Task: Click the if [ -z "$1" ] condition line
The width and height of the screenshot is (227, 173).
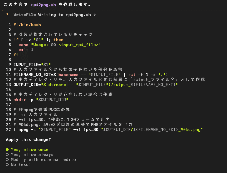Action: tap(38, 40)
